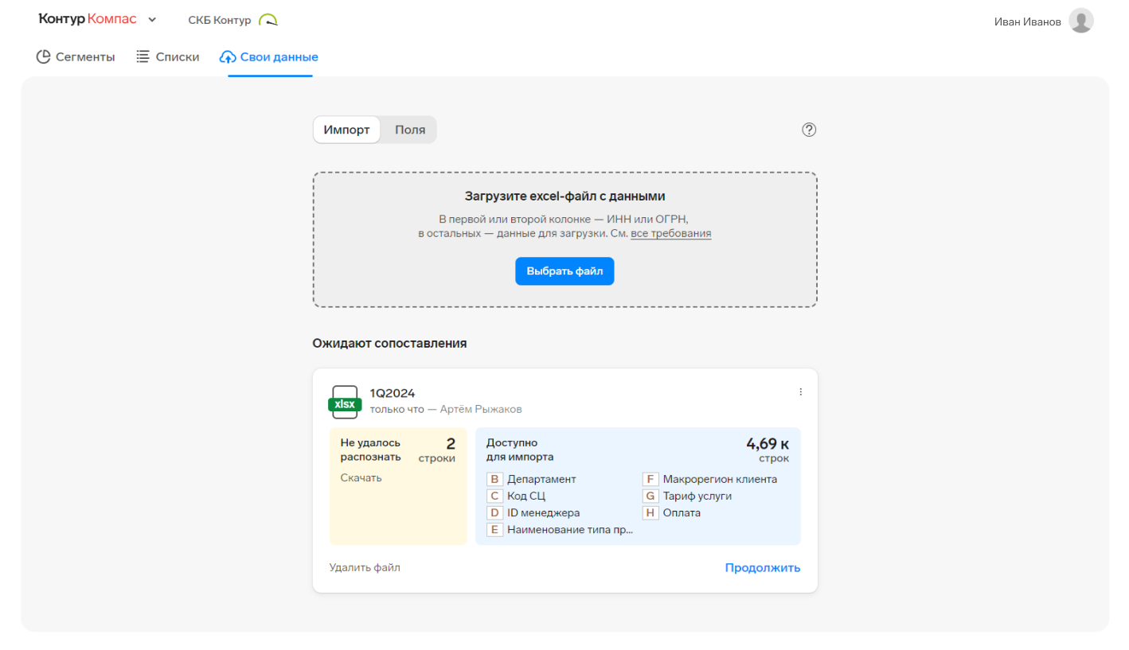Select the Свои данные tab

point(269,57)
